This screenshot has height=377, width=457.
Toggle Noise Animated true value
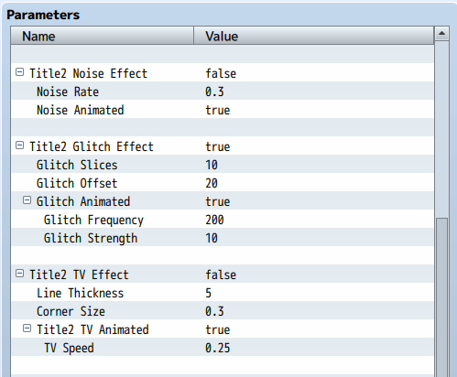point(218,110)
